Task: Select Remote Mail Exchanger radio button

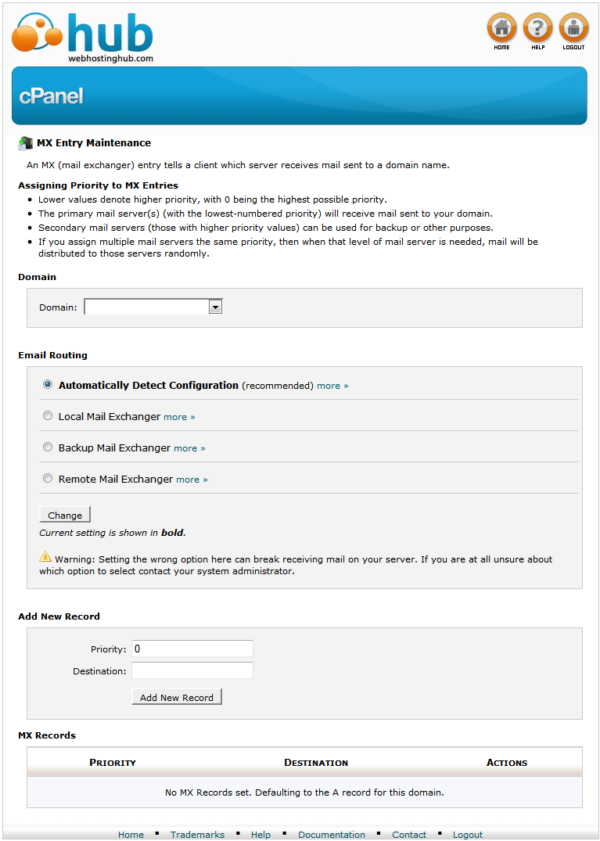Action: (x=48, y=479)
